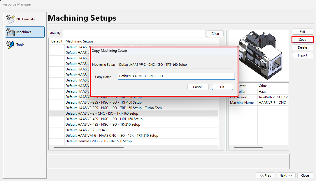316x181 pixels.
Task: Advance with Next >> button
Action: click(286, 175)
